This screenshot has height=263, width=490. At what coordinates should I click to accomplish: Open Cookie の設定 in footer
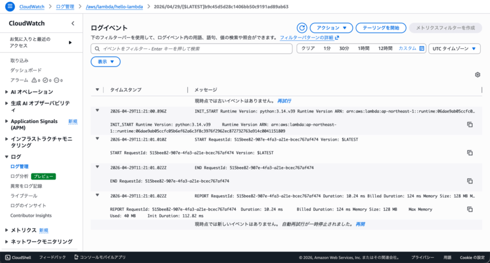coord(472,257)
